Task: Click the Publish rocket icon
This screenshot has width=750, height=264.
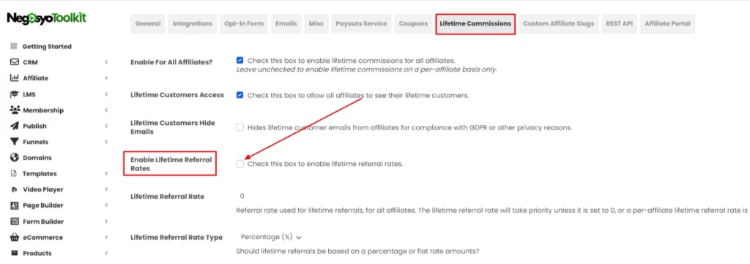Action: click(14, 126)
